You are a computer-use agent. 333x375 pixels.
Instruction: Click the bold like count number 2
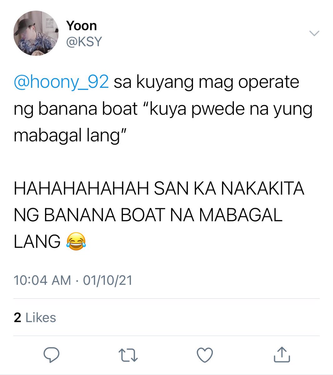[x=18, y=317]
